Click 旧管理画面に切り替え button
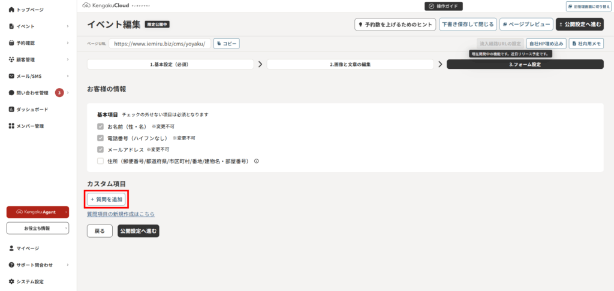 [x=589, y=7]
